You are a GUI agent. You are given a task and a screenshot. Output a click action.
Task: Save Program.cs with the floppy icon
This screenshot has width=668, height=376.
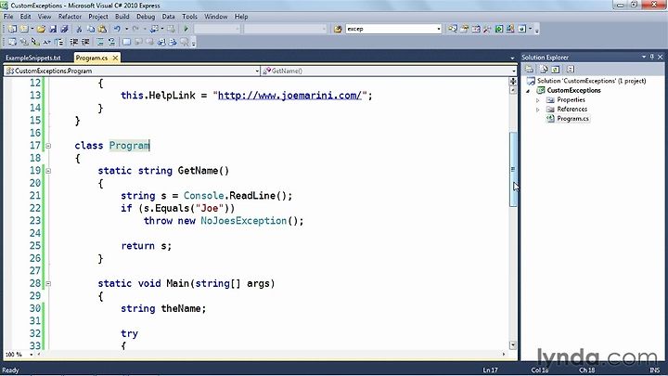pyautogui.click(x=53, y=29)
